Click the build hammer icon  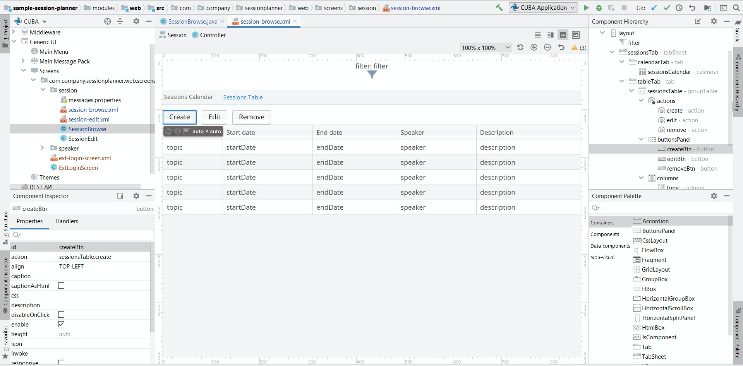pos(499,8)
